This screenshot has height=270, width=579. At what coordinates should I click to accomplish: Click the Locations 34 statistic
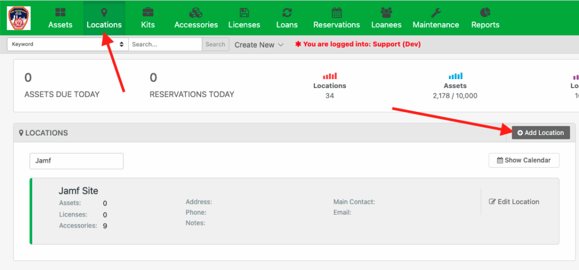click(x=330, y=86)
